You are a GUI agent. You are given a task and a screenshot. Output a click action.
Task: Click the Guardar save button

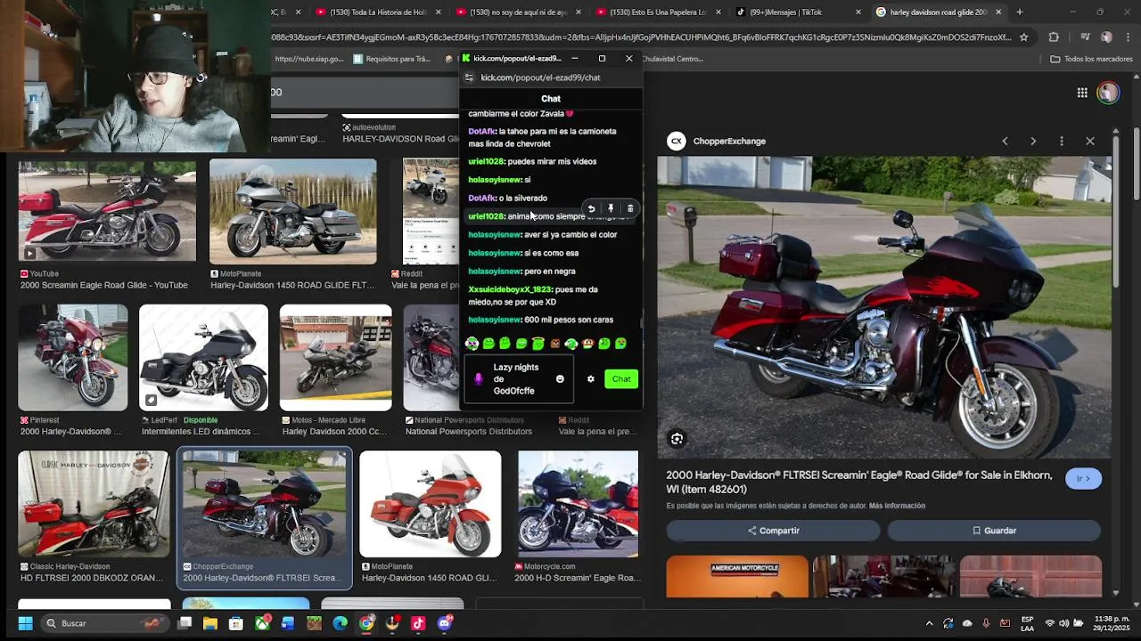994,531
